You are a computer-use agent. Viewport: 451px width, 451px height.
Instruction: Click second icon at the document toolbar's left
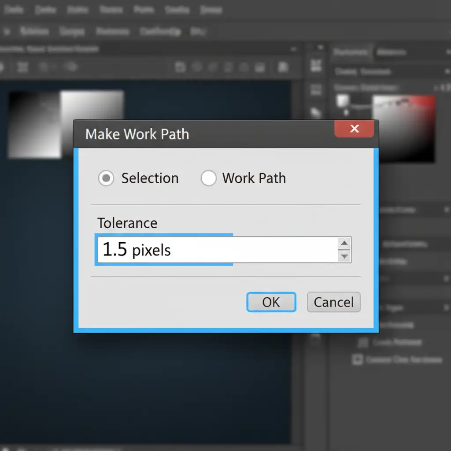pos(23,67)
